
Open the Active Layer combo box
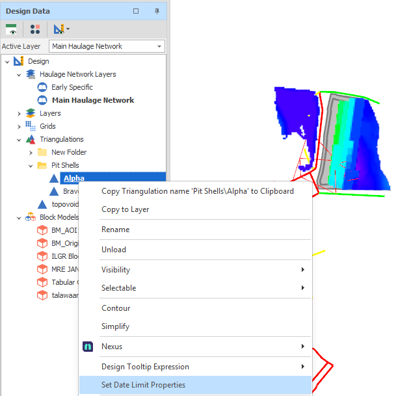coord(107,46)
